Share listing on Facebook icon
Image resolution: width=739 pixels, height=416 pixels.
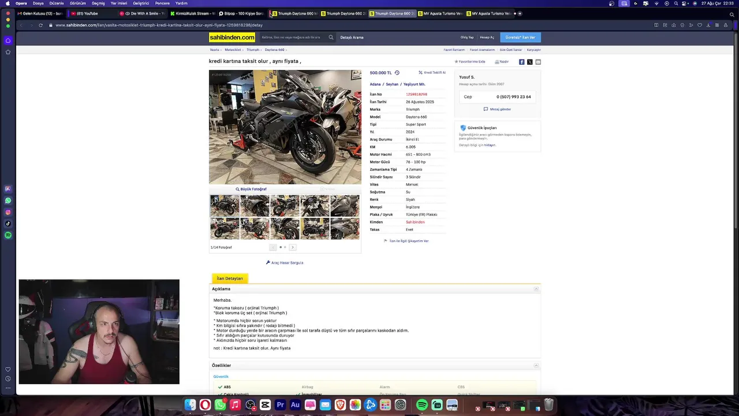pos(521,62)
